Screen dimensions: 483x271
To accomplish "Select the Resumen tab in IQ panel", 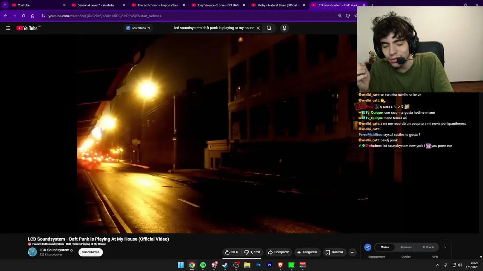I will coord(406,247).
